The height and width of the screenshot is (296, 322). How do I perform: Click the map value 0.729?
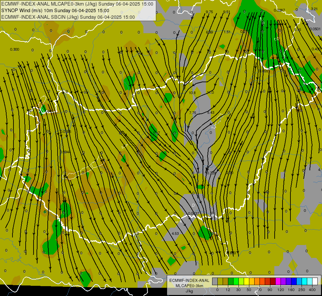211,173
